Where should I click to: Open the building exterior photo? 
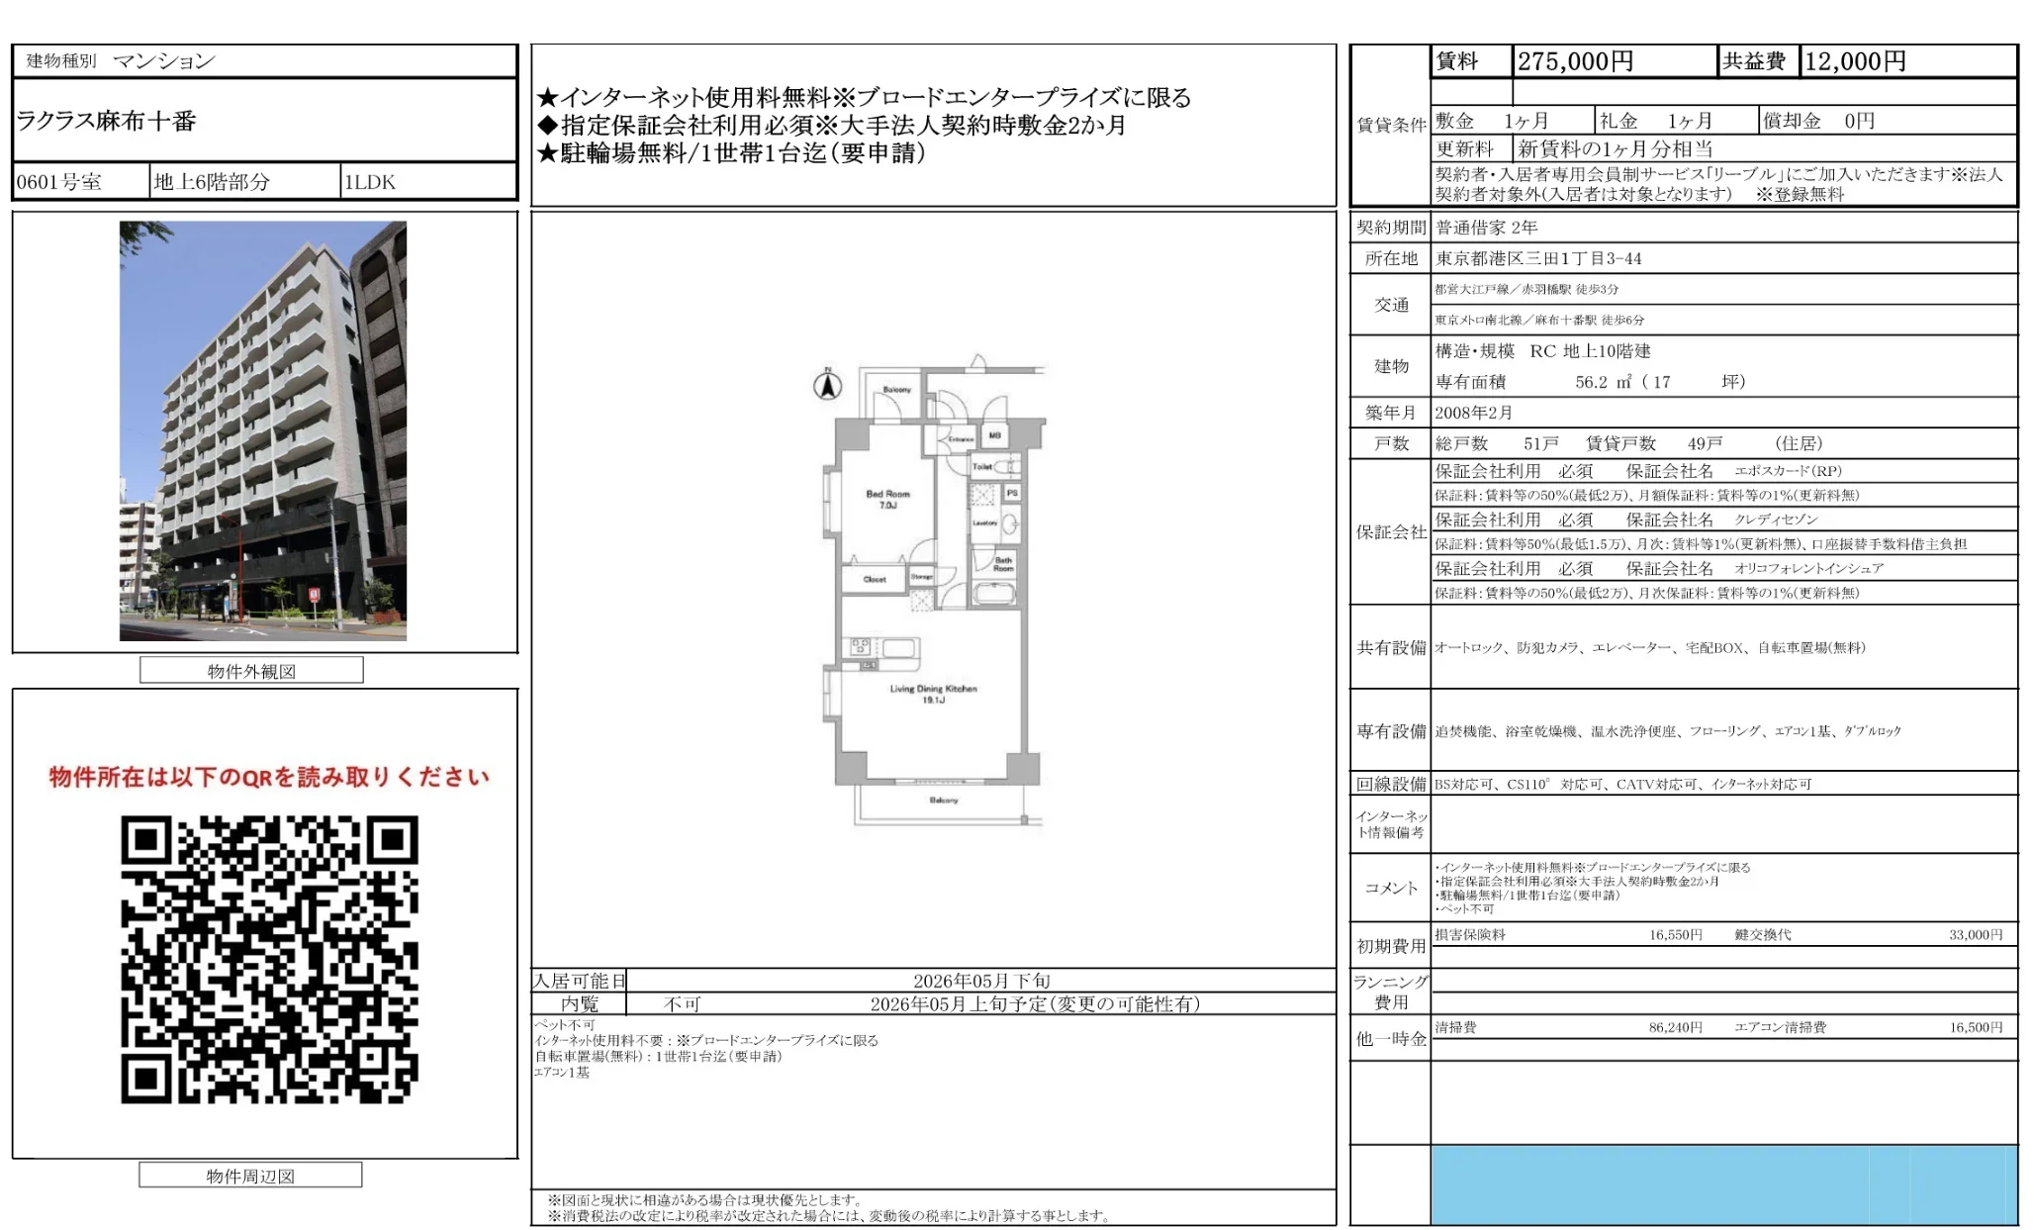[263, 430]
